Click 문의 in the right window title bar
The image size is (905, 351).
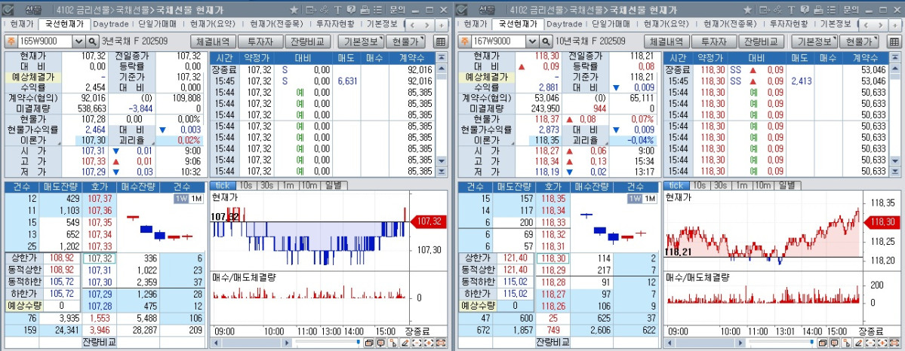click(x=851, y=10)
